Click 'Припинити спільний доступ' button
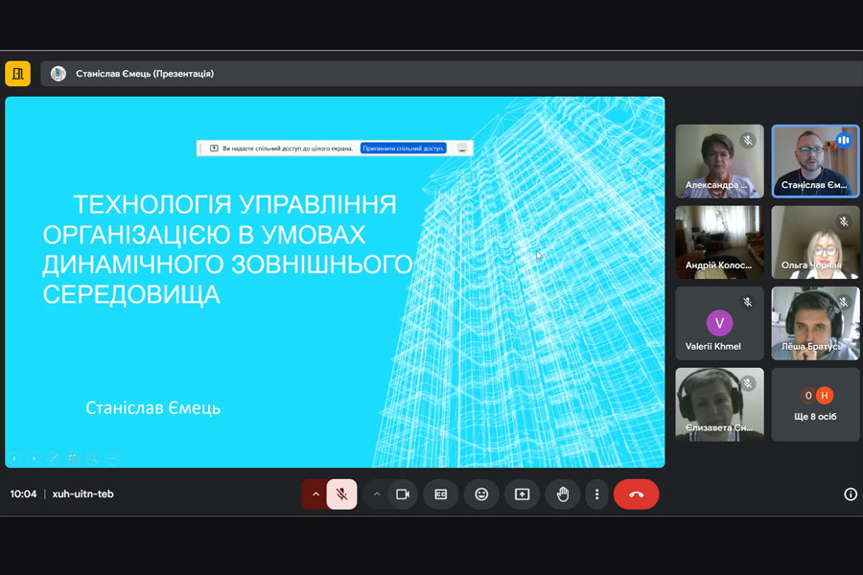Image resolution: width=863 pixels, height=575 pixels. point(404,149)
